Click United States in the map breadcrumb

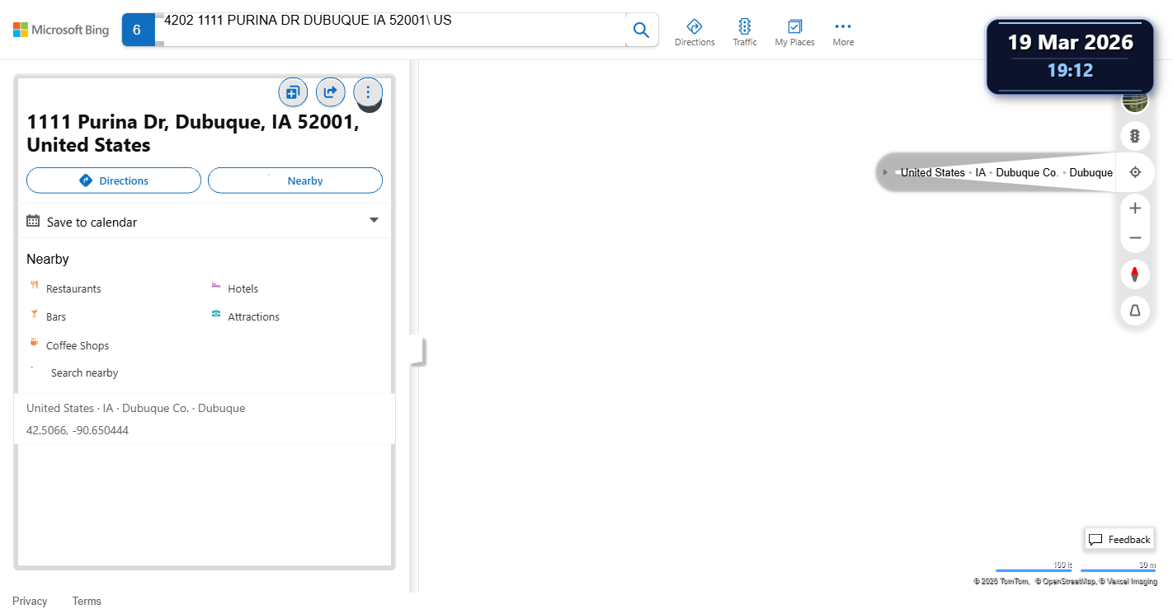click(932, 172)
